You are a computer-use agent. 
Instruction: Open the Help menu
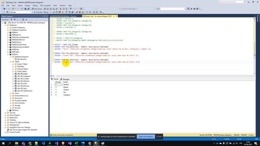point(70,5)
